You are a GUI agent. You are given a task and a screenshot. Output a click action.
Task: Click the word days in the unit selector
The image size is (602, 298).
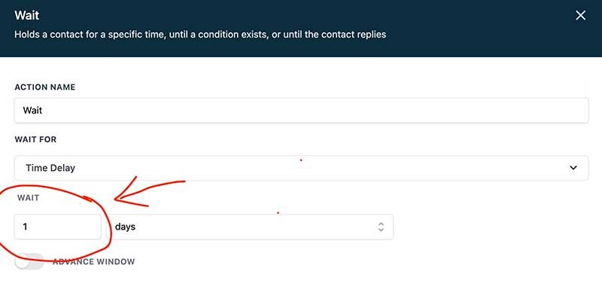click(x=125, y=227)
